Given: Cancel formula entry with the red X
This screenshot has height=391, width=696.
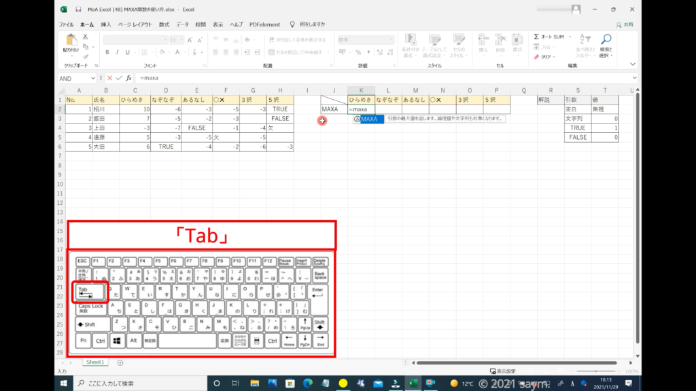Looking at the screenshot, I should (x=109, y=78).
